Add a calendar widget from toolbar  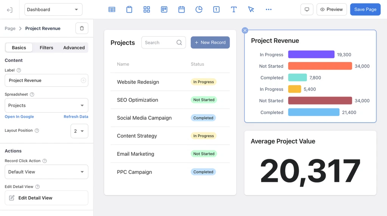pyautogui.click(x=181, y=9)
